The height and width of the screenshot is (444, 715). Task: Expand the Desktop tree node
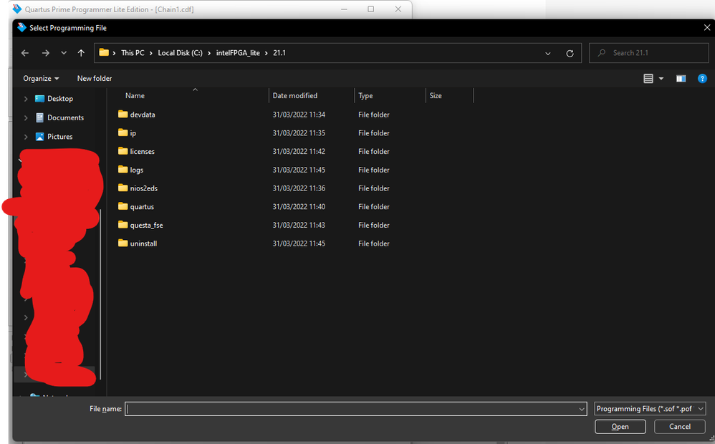pyautogui.click(x=27, y=99)
